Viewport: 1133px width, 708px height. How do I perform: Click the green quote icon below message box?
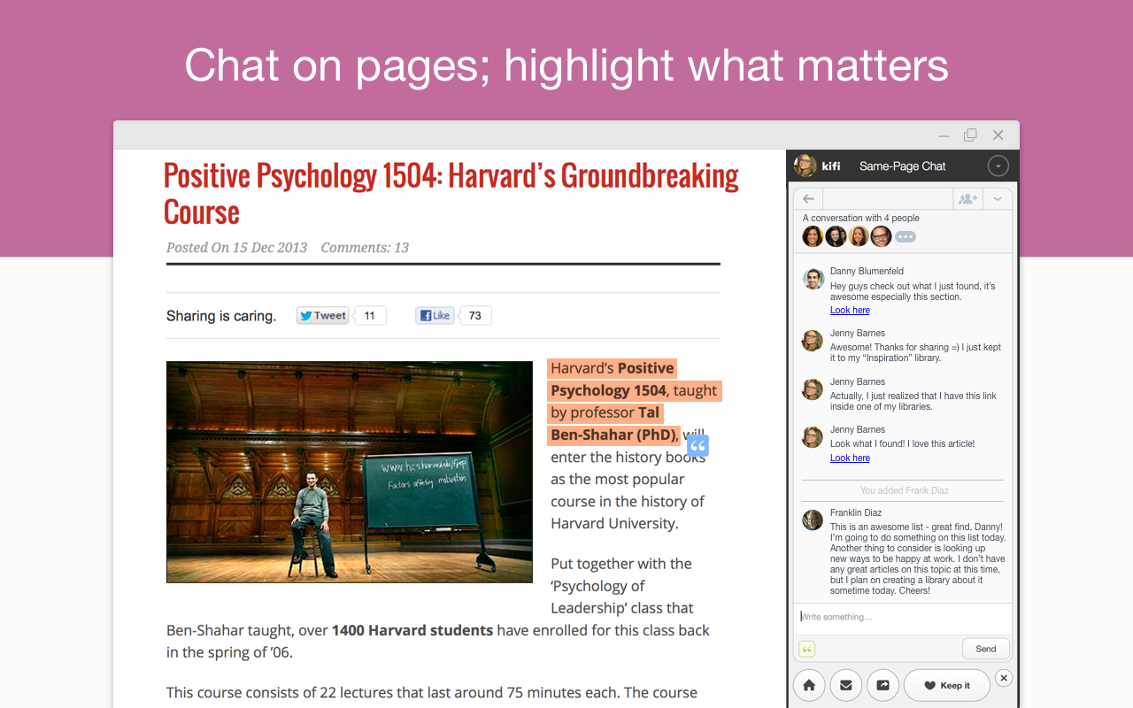tap(806, 649)
